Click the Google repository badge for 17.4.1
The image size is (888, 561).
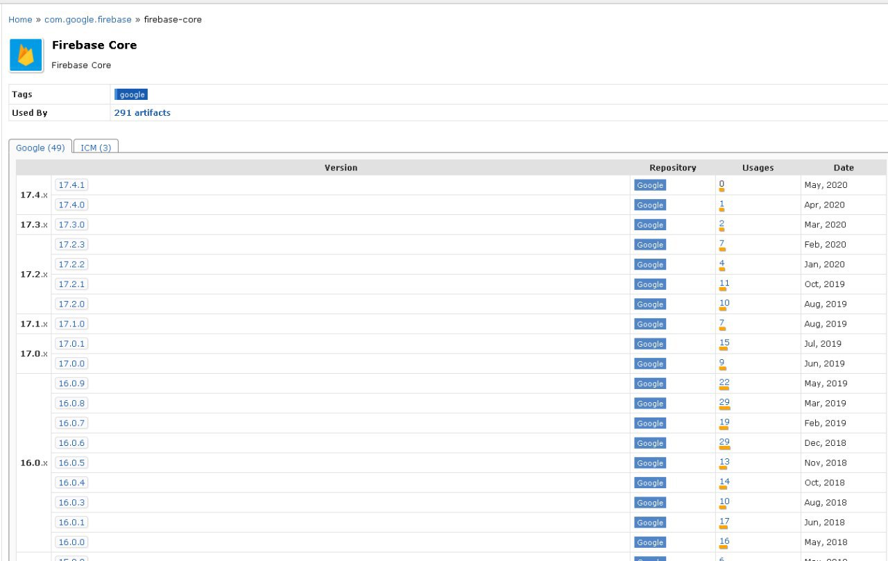(x=650, y=185)
